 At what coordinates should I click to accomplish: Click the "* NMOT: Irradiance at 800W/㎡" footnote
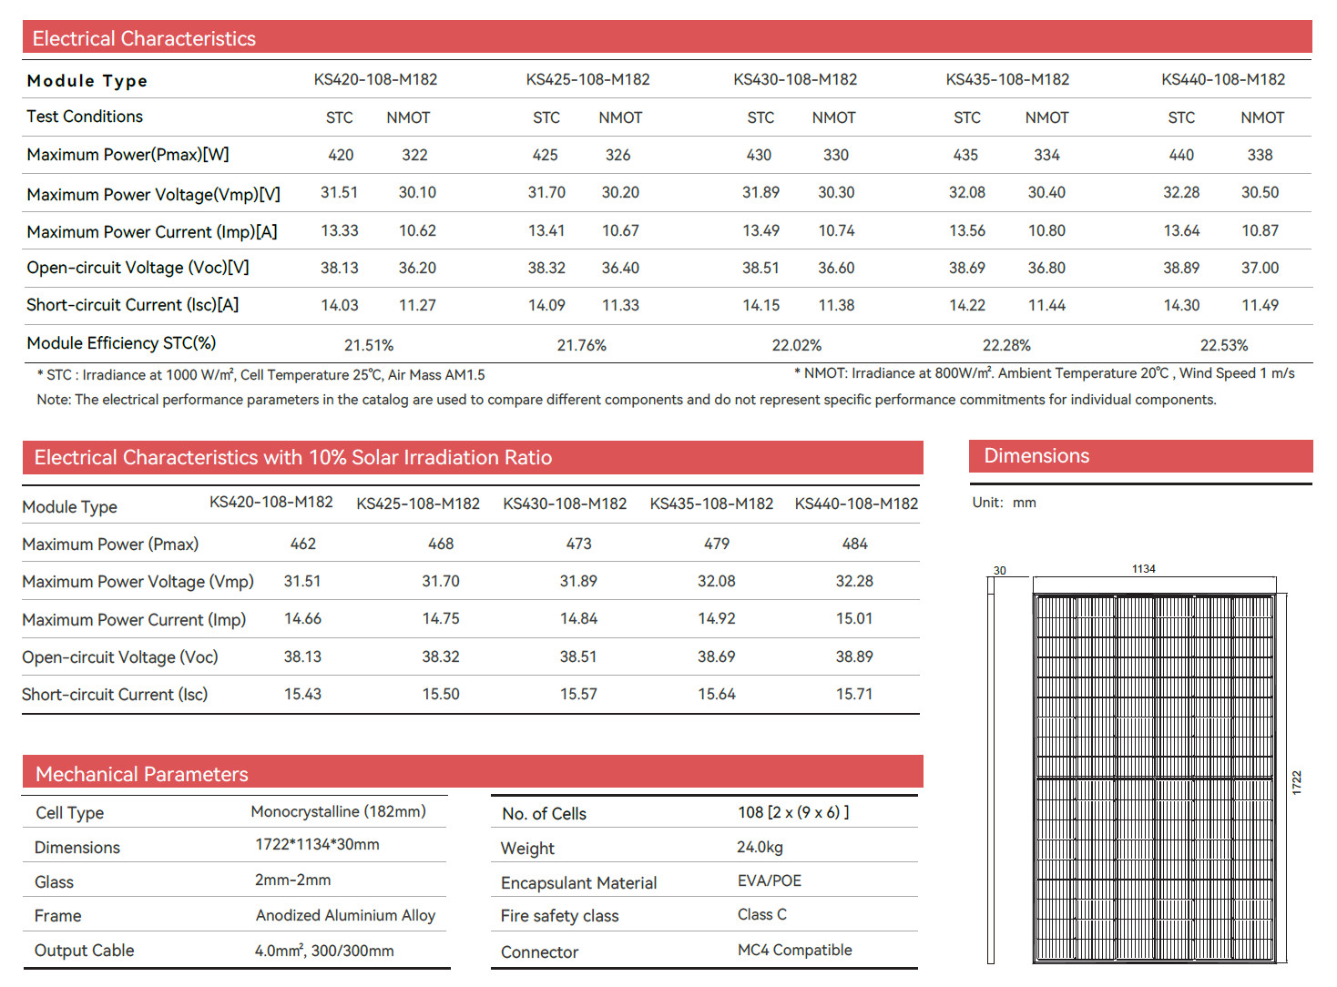(1045, 373)
